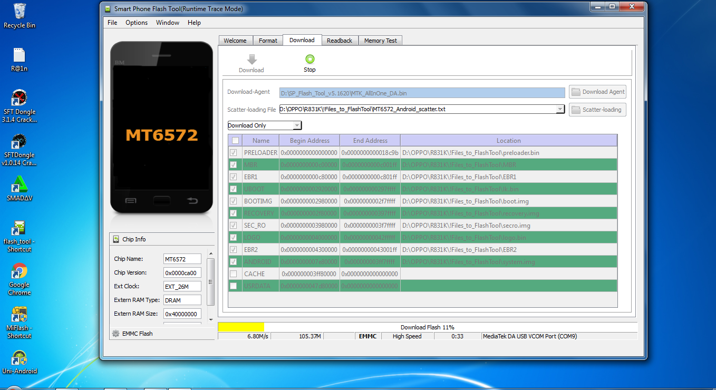
Task: Select the SMADAV desktop icon
Action: [x=20, y=189]
